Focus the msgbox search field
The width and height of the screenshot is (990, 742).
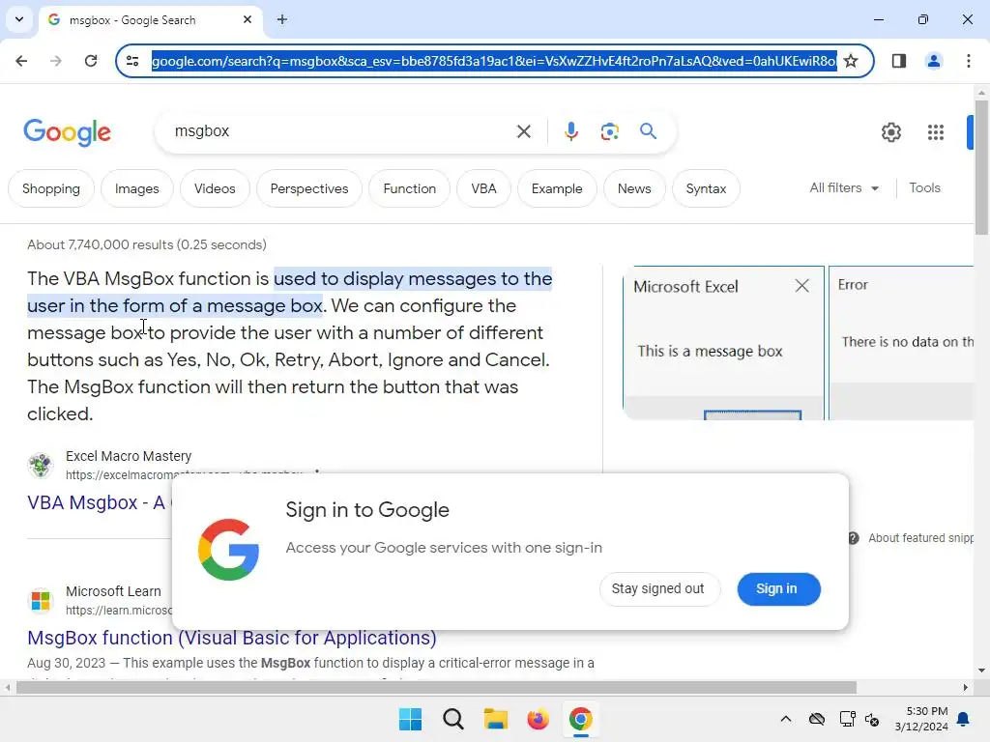point(335,131)
